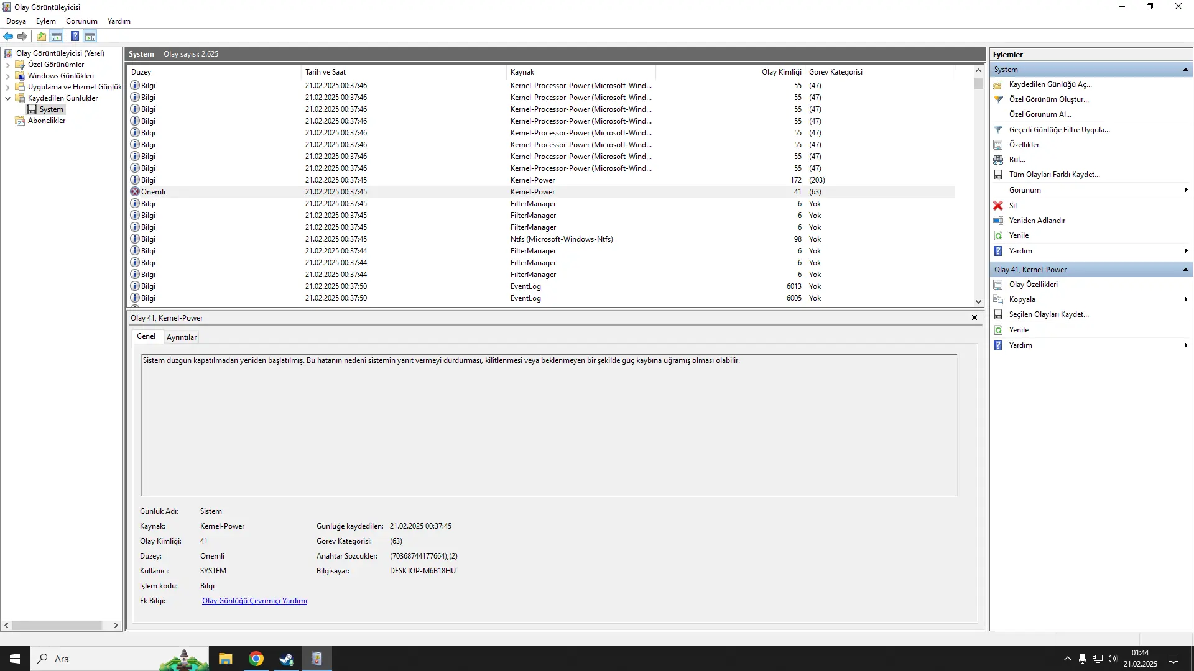Image resolution: width=1194 pixels, height=671 pixels.
Task: Click the volume icon in system tray
Action: (1112, 659)
